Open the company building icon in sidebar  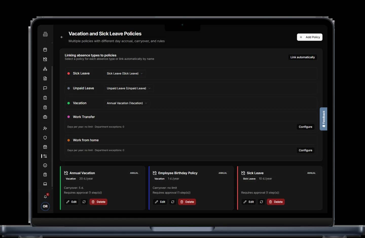click(45, 34)
